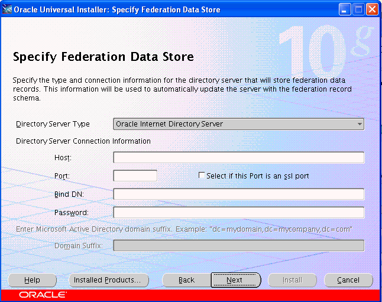Minimize the Oracle Universal Installer window

[345, 9]
